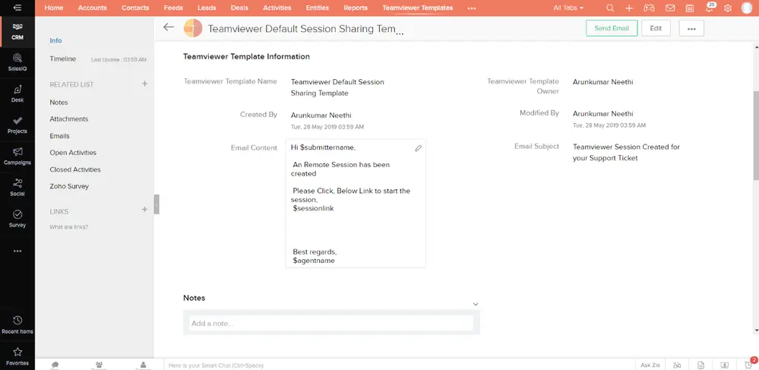
Task: Open Projects from the app sidebar
Action: pos(17,125)
